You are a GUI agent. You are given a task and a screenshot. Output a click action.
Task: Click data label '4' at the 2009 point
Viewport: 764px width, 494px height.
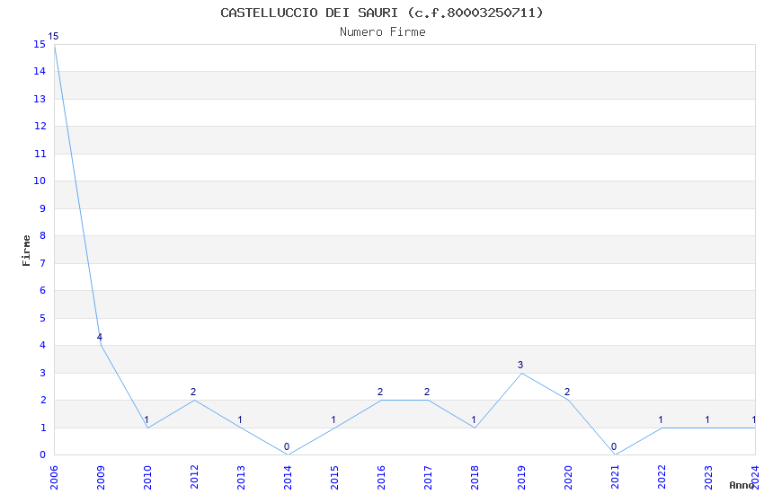(x=100, y=337)
